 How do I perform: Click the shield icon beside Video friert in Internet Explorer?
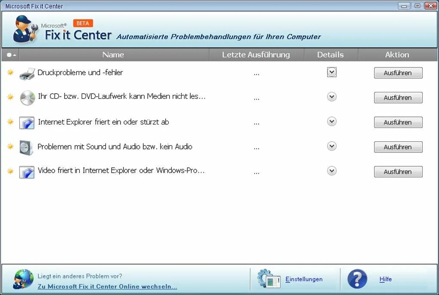pyautogui.click(x=27, y=172)
